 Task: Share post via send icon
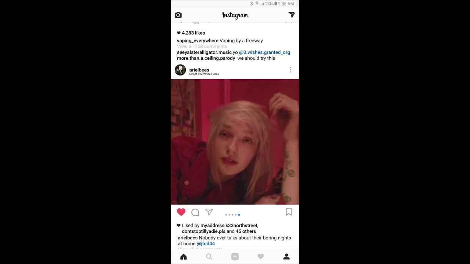pos(209,212)
